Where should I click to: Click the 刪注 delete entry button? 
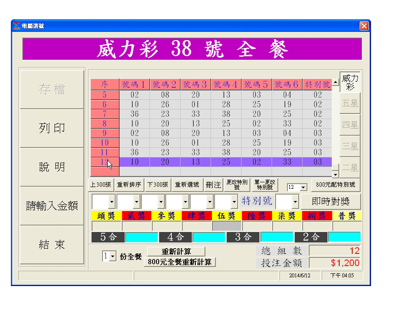[214, 185]
